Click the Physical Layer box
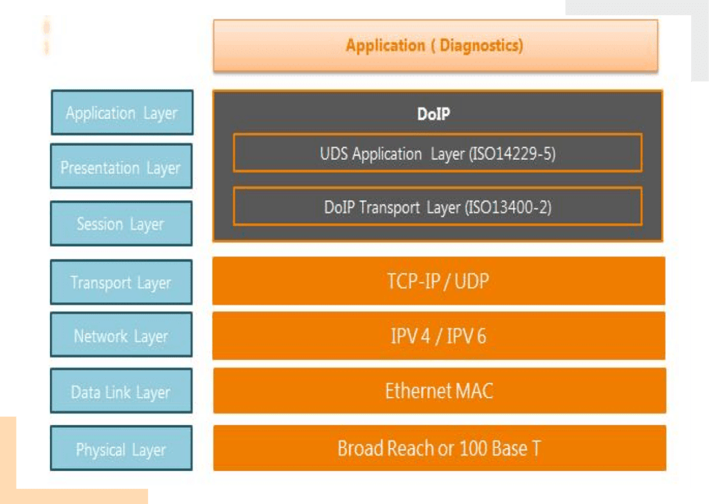The height and width of the screenshot is (504, 709). [121, 449]
